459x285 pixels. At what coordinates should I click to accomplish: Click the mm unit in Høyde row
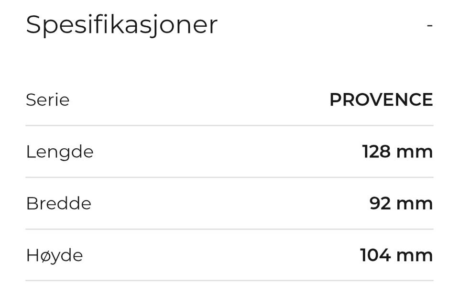coord(415,256)
